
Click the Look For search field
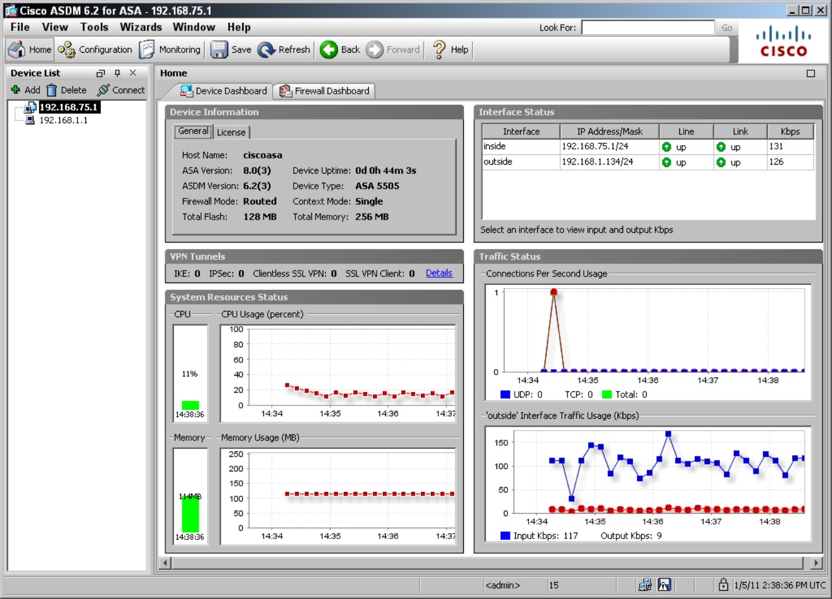coord(648,27)
